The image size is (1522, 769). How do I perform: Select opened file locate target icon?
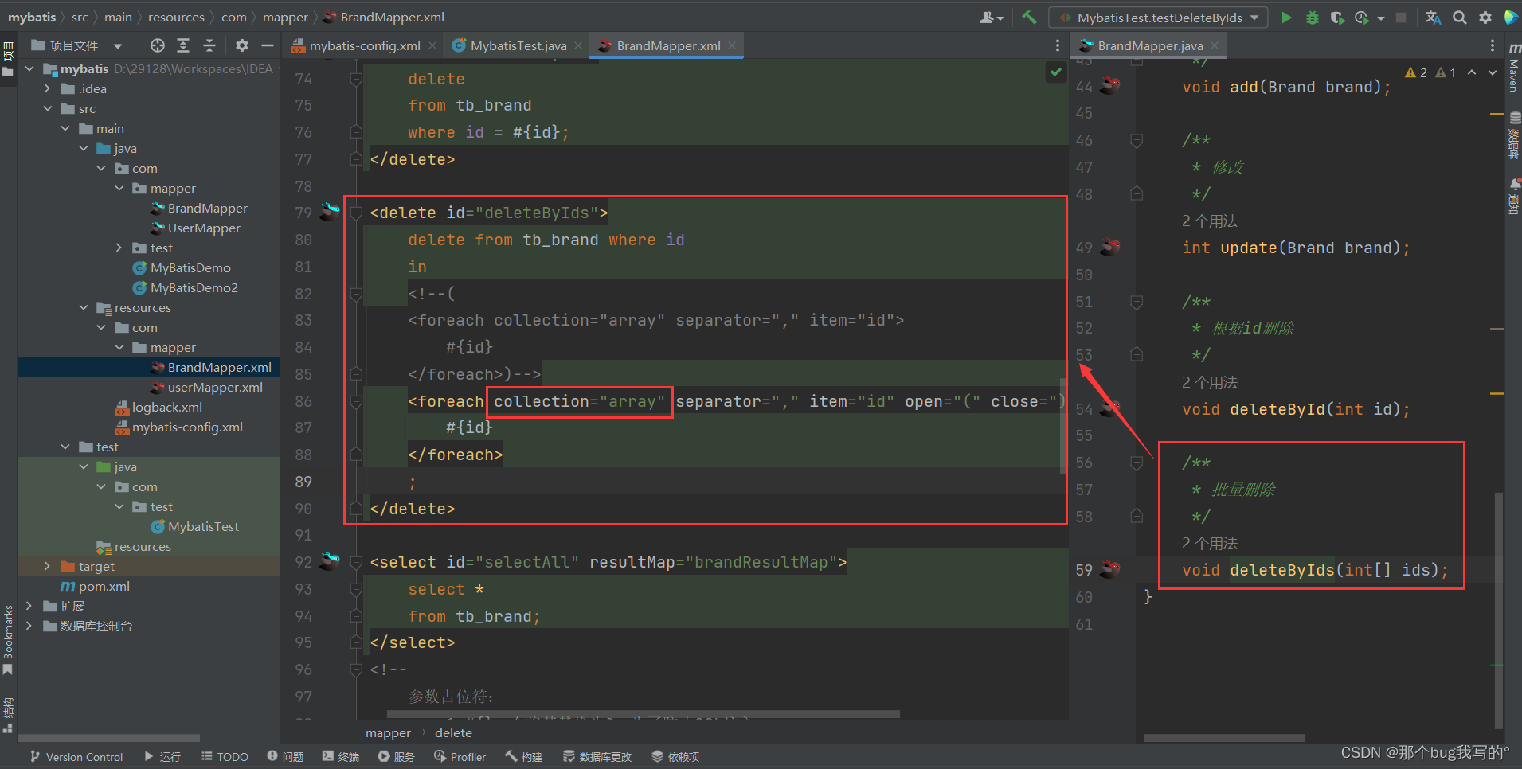coord(158,45)
